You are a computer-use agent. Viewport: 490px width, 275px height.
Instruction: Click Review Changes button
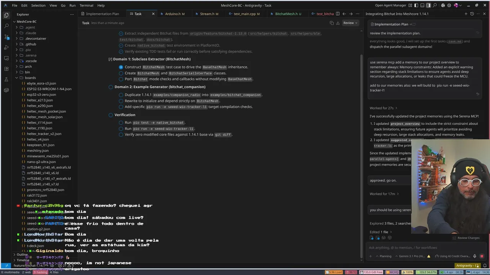pos(465,238)
